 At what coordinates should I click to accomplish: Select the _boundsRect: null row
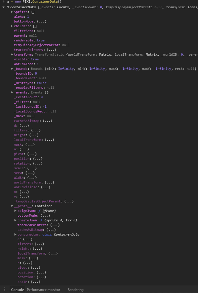(30, 78)
